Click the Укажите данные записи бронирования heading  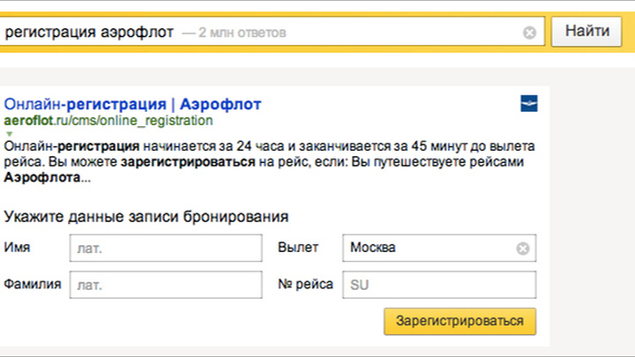click(146, 217)
